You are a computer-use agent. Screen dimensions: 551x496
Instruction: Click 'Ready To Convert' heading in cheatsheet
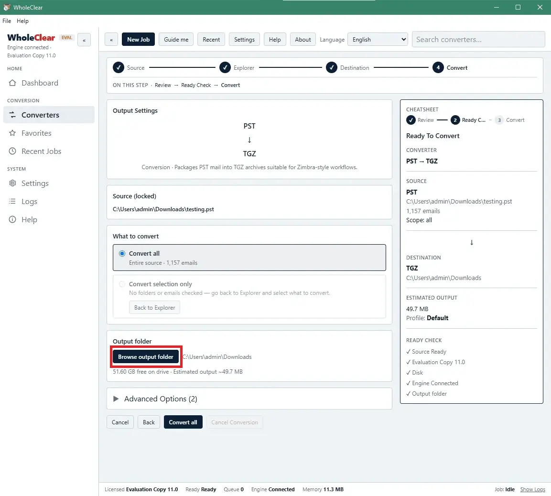pyautogui.click(x=432, y=136)
